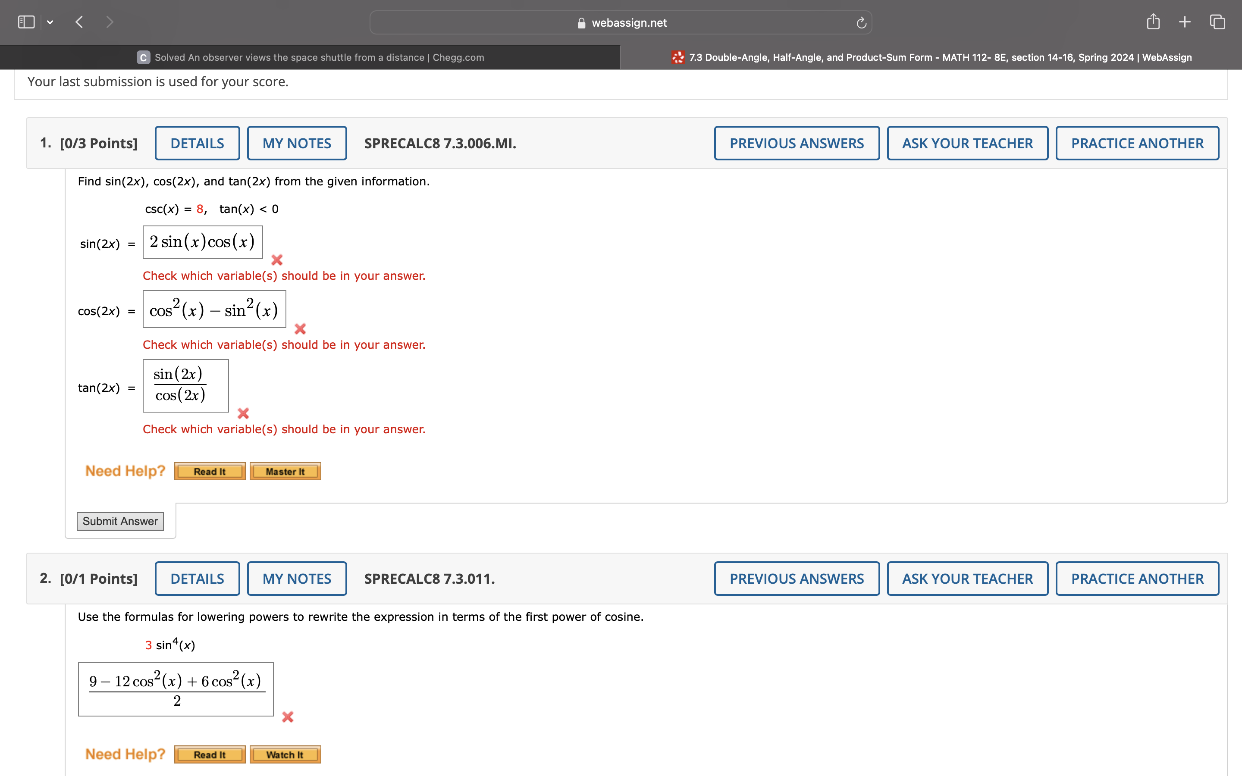
Task: Click ASK YOUR TEACHER on question 2
Action: 967,579
